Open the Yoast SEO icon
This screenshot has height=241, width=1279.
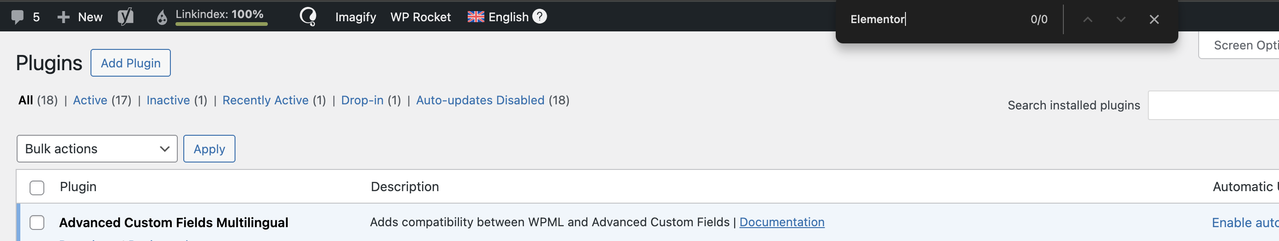click(126, 18)
